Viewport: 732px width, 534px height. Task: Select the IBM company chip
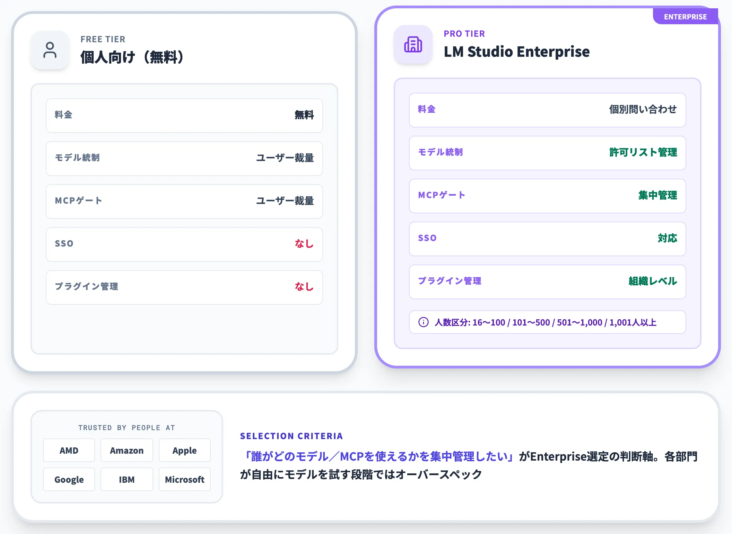click(127, 479)
